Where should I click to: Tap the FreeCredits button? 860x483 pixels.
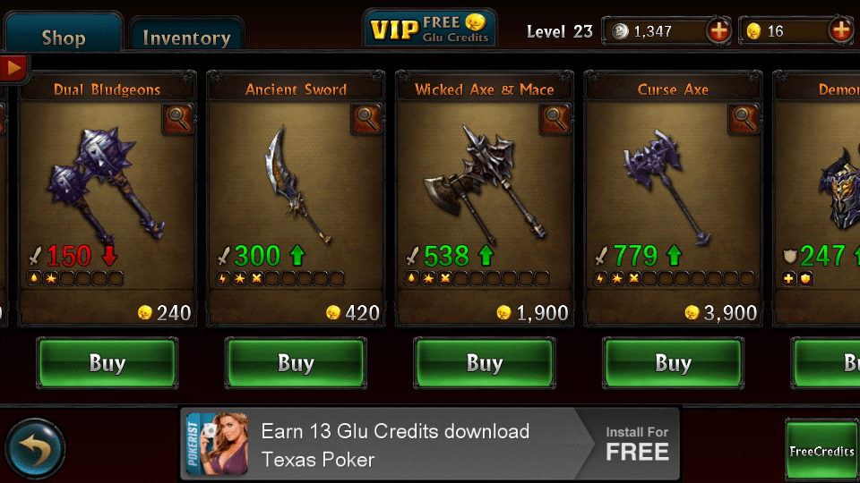[821, 450]
